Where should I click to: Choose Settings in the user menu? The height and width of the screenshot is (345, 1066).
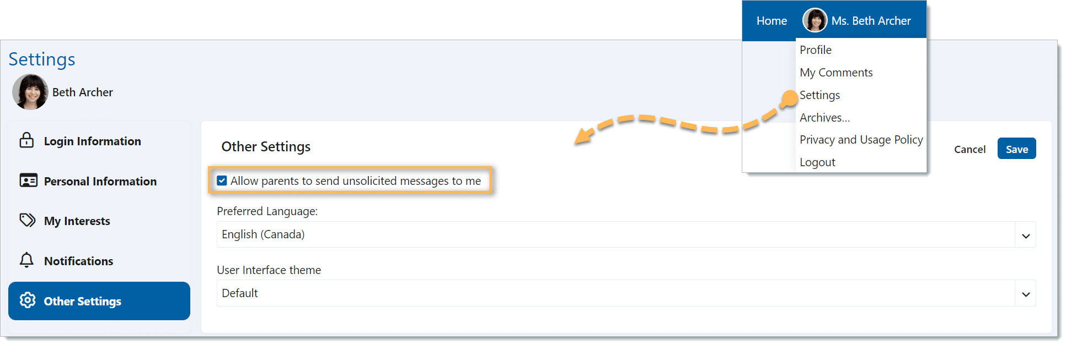coord(820,95)
